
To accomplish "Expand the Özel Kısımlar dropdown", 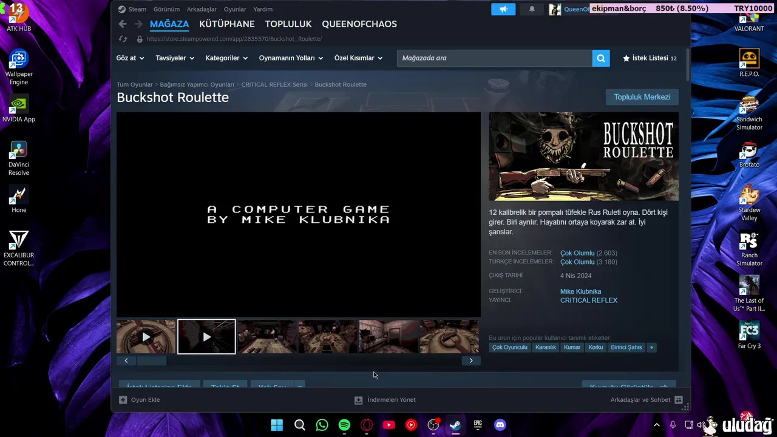I will 358,58.
